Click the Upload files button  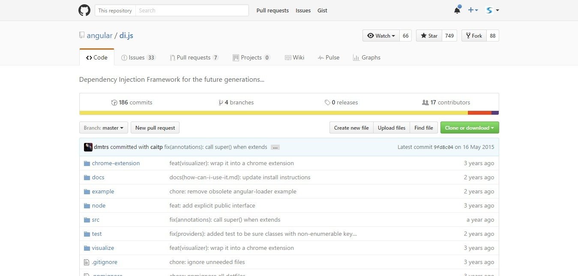(x=392, y=128)
